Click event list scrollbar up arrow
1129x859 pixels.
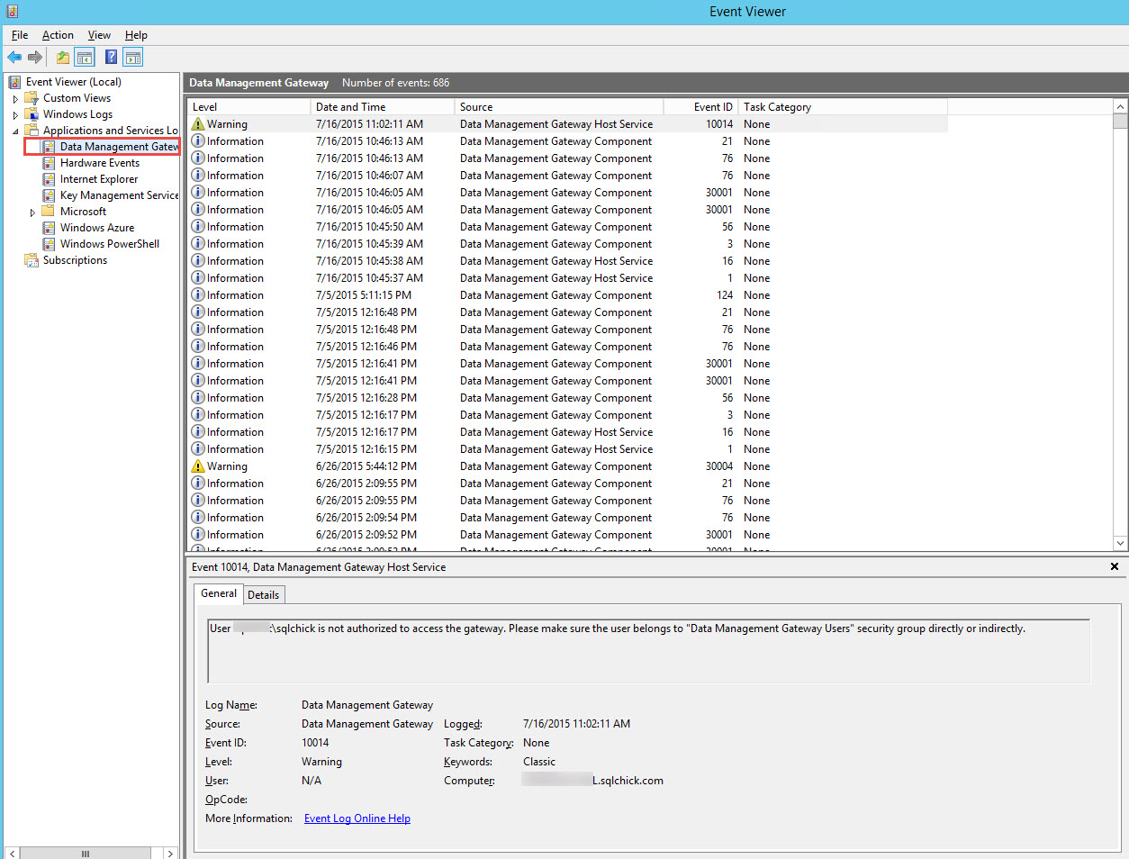point(1120,107)
